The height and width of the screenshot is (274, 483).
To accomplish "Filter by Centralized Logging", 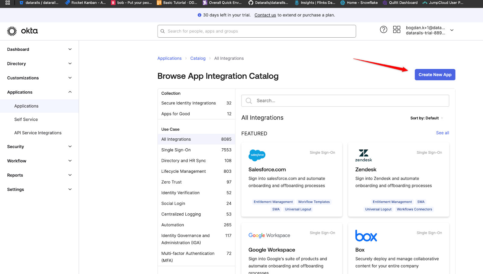I will click(x=196, y=214).
